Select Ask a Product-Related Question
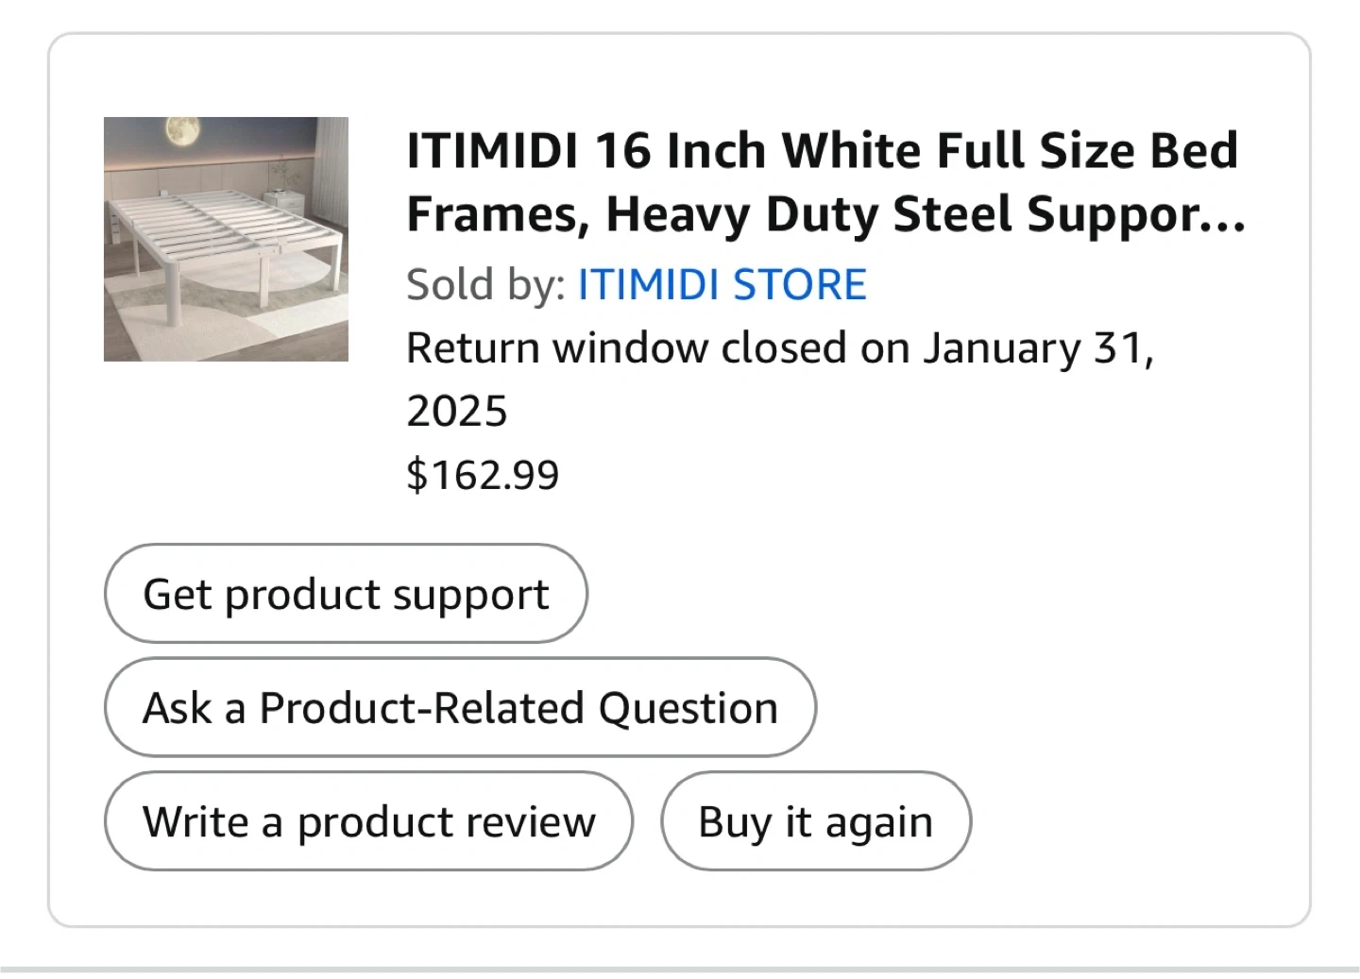Image resolution: width=1360 pixels, height=979 pixels. [460, 708]
